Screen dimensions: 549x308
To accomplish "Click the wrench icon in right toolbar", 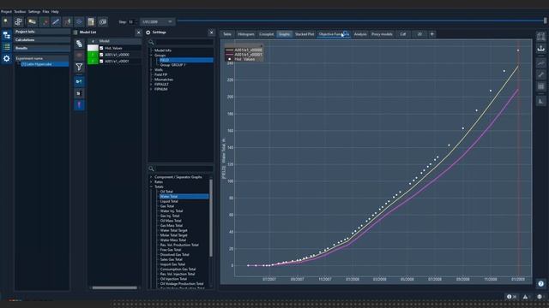I will [541, 74].
